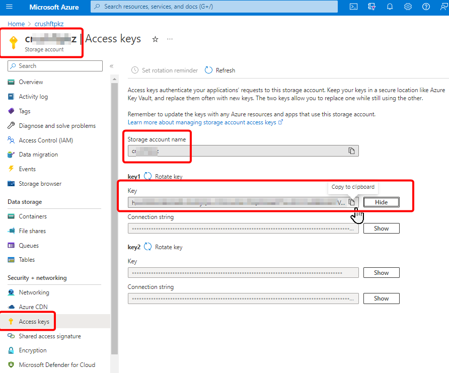
Task: Click the key1 Rotate key icon
Action: (x=148, y=176)
